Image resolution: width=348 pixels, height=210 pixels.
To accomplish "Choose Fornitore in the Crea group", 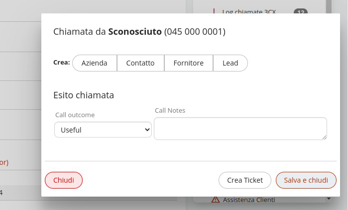I will 189,63.
